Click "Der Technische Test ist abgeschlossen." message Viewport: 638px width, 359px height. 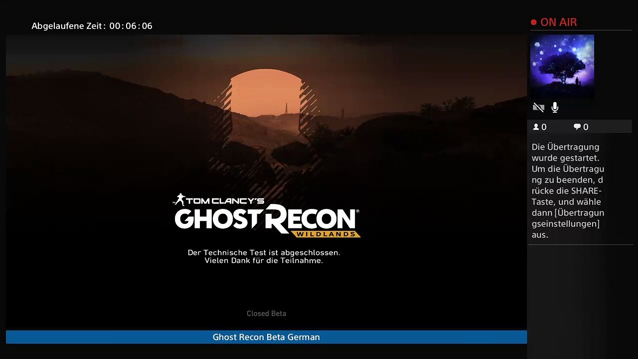pos(264,253)
